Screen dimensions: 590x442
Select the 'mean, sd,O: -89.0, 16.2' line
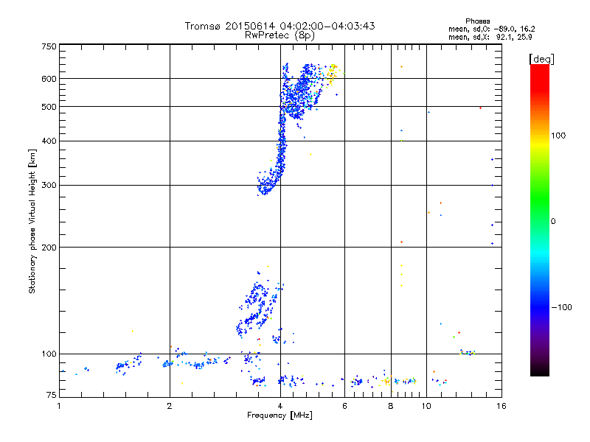(x=491, y=29)
